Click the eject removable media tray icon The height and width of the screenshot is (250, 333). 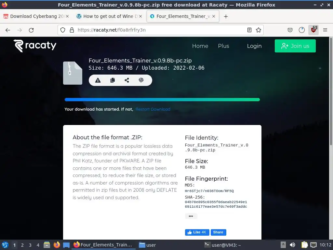coord(283,245)
